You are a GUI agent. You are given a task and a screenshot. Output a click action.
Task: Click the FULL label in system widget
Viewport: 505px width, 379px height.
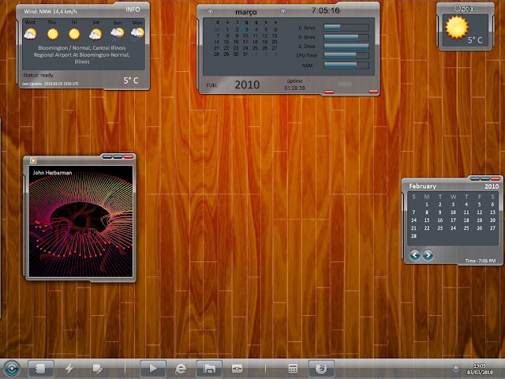212,85
